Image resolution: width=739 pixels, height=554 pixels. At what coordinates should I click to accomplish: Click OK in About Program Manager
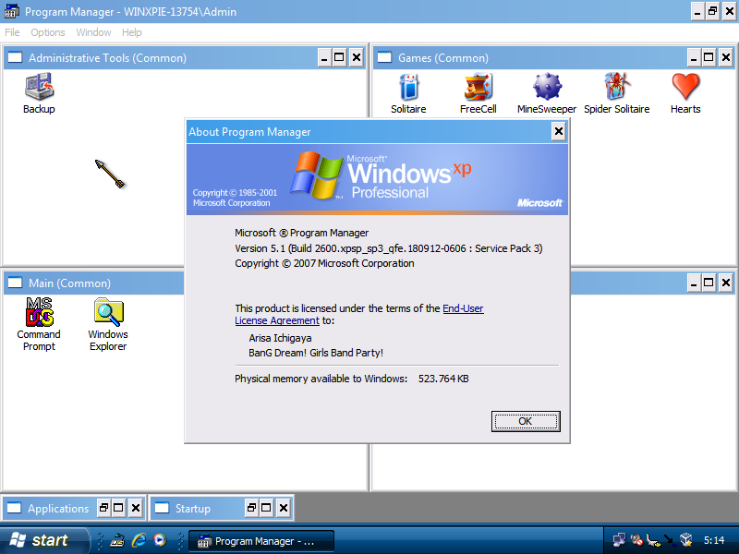point(526,421)
